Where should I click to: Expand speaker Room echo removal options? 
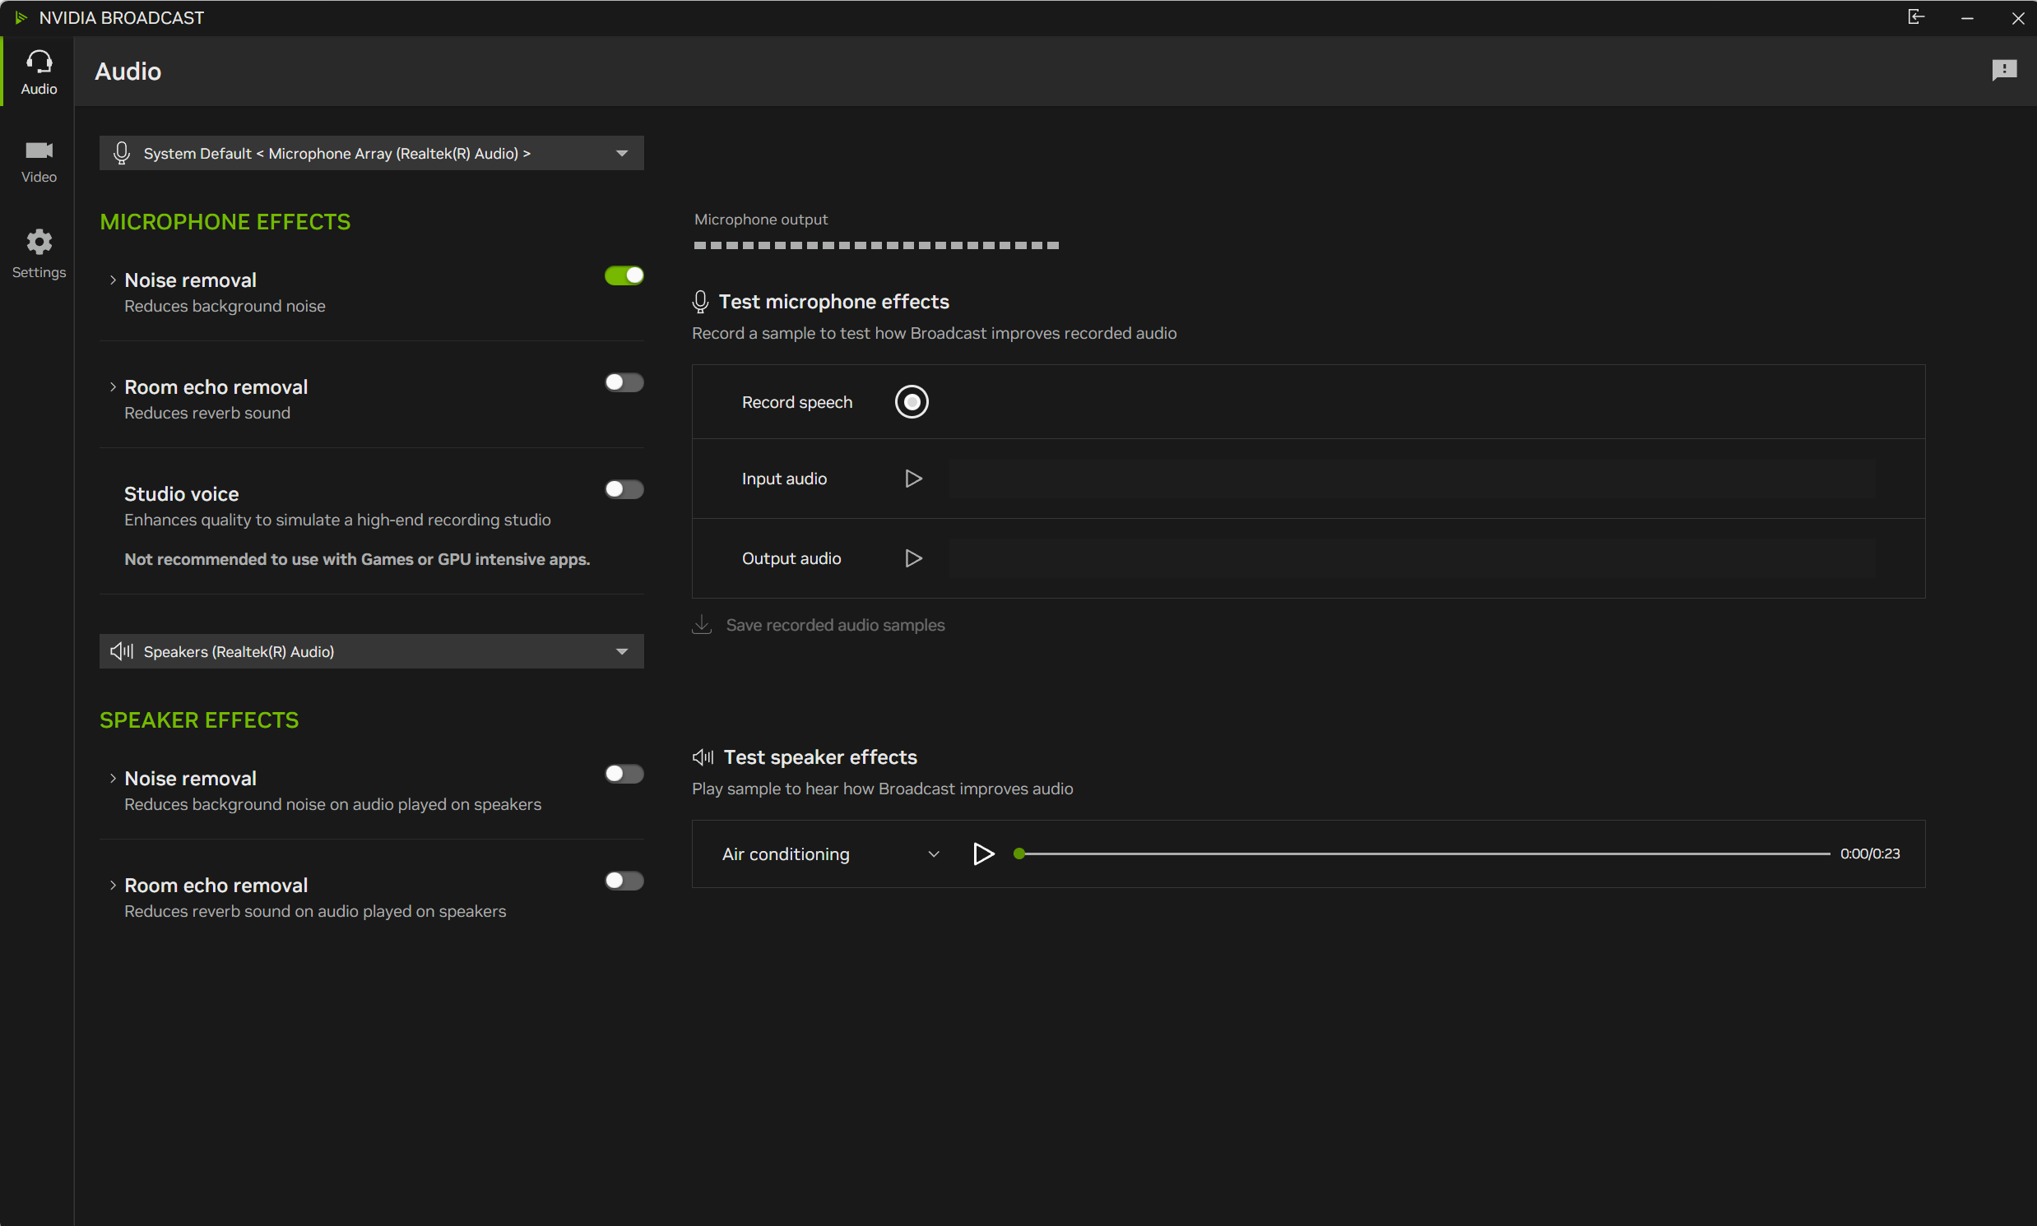tap(113, 885)
